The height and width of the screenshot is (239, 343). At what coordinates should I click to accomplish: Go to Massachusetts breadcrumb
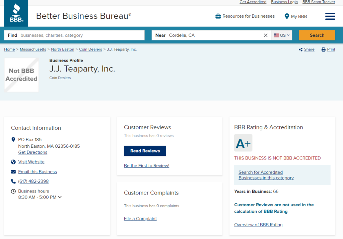coord(33,49)
